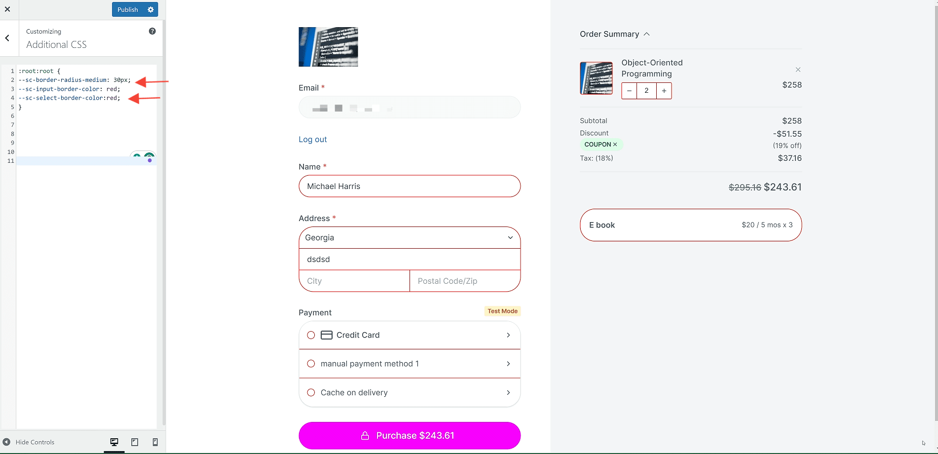Increase product quantity with plus button
Image resolution: width=938 pixels, height=454 pixels.
(664, 91)
